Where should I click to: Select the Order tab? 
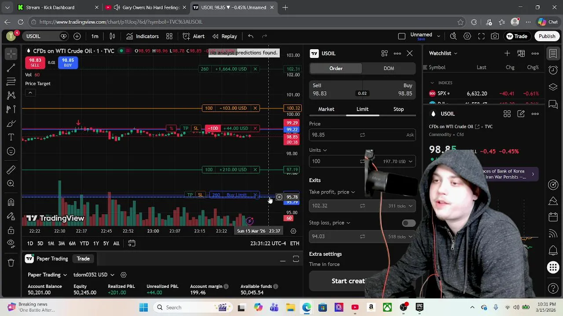(x=336, y=68)
